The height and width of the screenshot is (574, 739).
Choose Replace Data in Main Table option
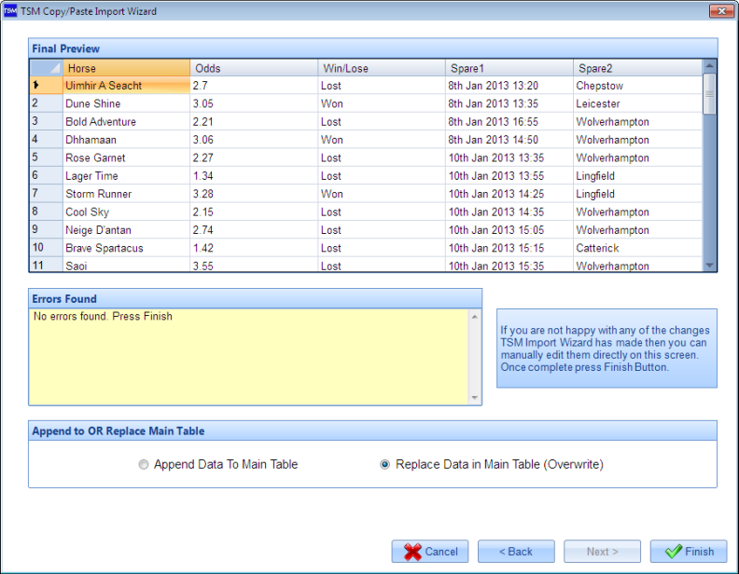pyautogui.click(x=385, y=464)
